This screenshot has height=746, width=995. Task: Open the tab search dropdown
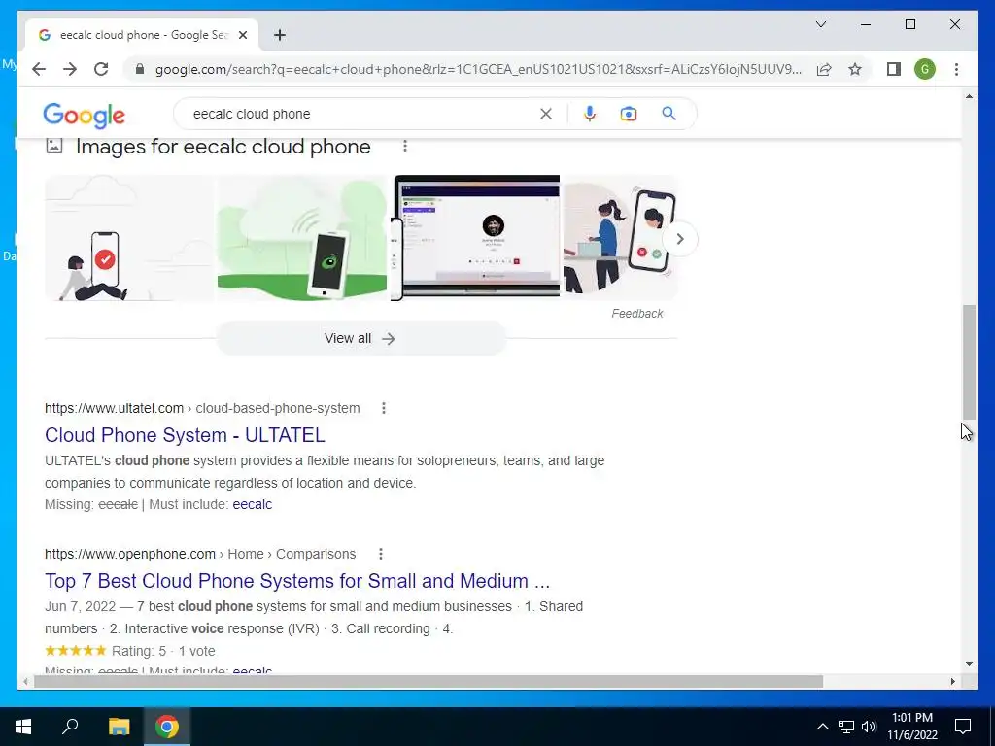click(x=820, y=24)
